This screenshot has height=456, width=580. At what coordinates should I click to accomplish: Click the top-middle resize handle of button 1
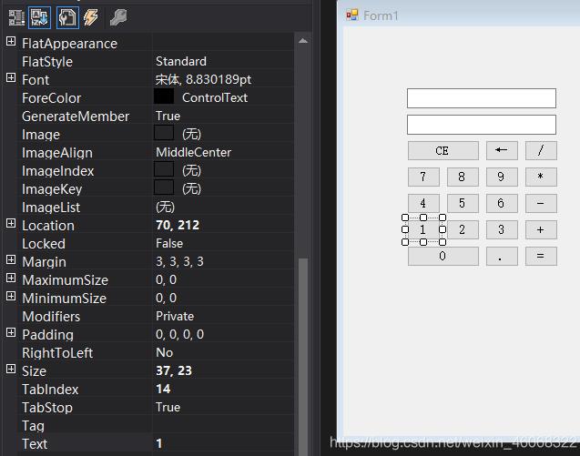click(x=423, y=218)
